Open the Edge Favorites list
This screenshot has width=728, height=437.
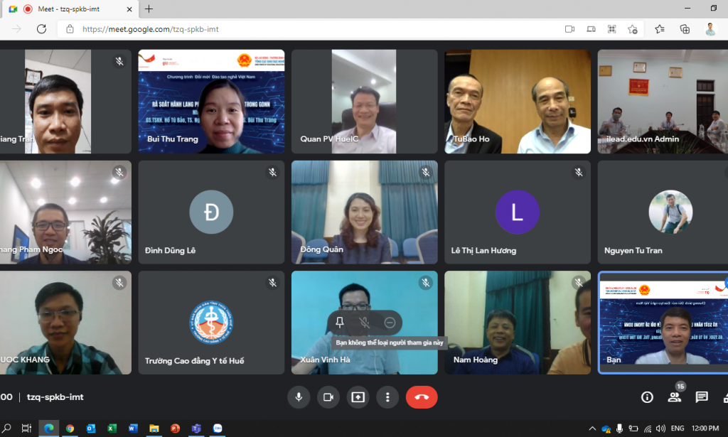pos(659,29)
